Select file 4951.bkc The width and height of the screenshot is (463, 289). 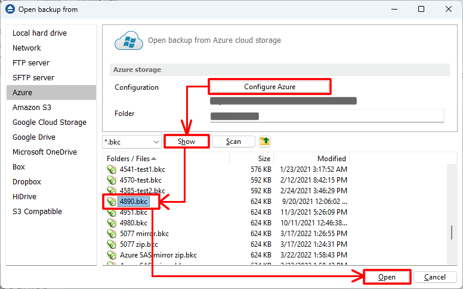(134, 212)
